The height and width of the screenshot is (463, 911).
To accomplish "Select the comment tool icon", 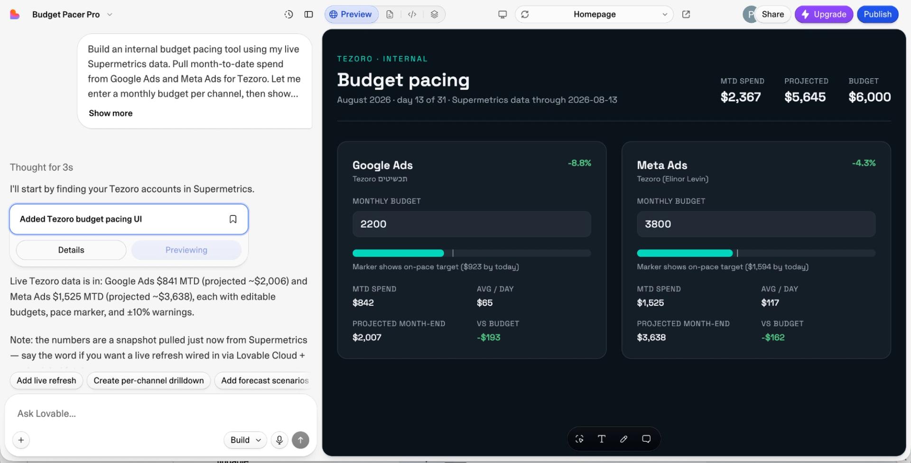I will tap(646, 439).
